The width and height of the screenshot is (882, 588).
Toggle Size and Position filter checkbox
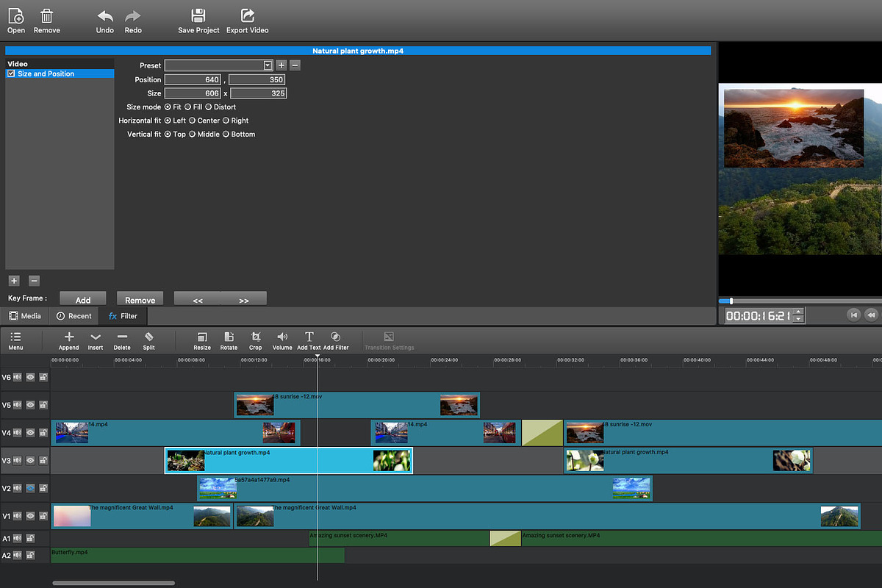pyautogui.click(x=11, y=73)
